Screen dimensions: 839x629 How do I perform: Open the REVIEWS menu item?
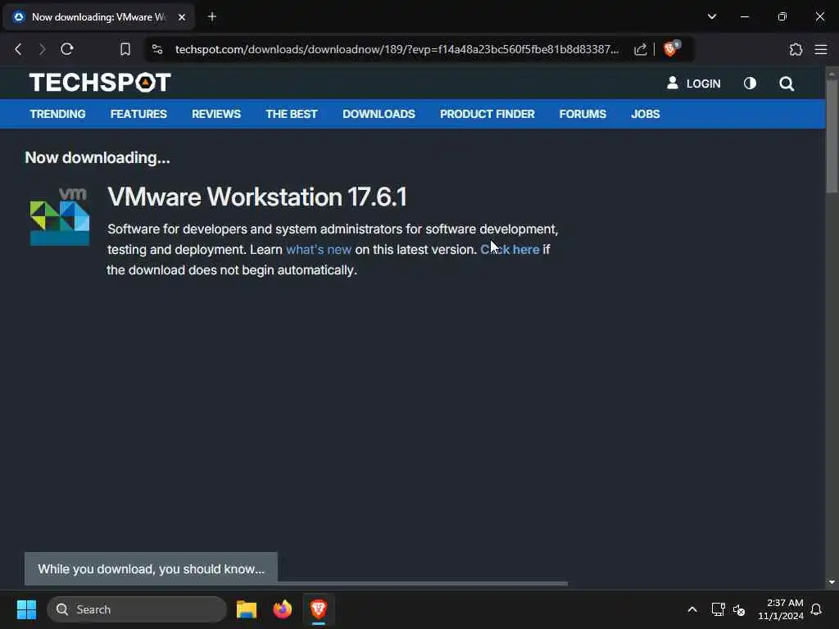click(216, 114)
